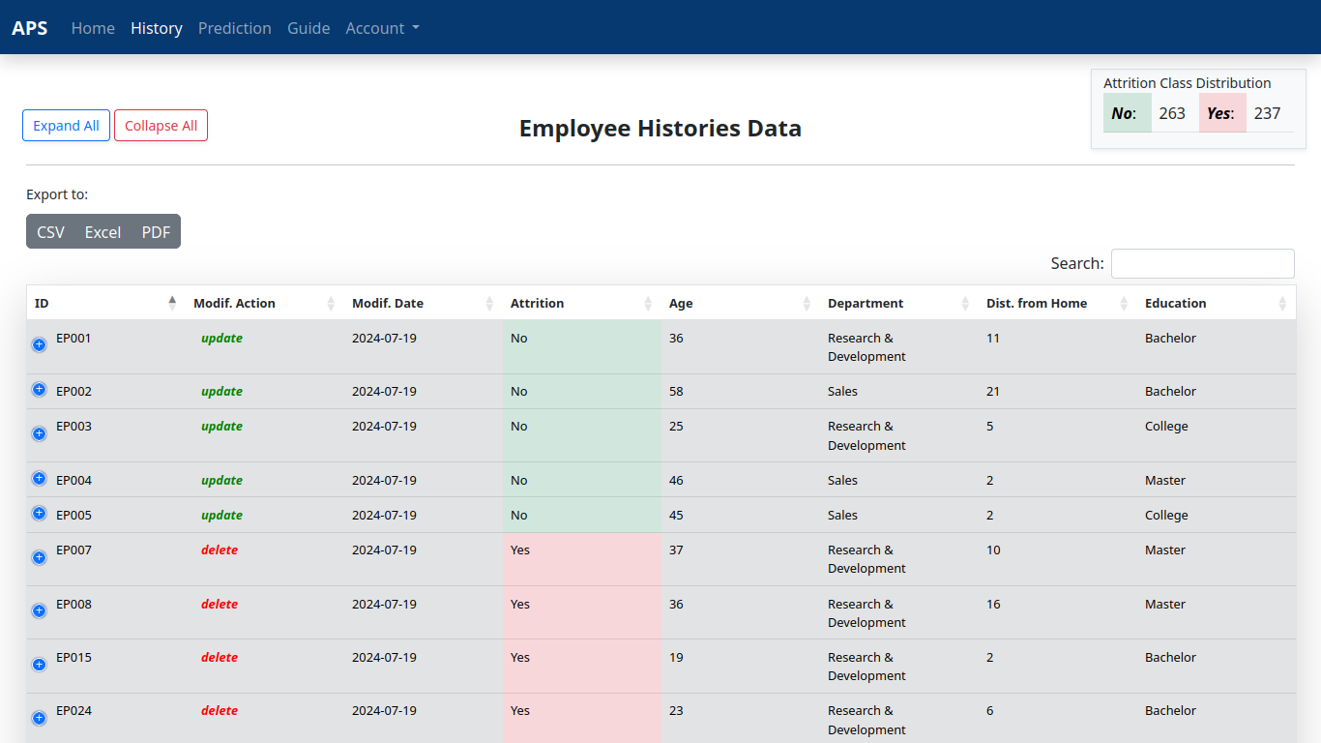Click attrition No cell in EP004 row
Viewport: 1321px width, 743px height.
(x=582, y=480)
